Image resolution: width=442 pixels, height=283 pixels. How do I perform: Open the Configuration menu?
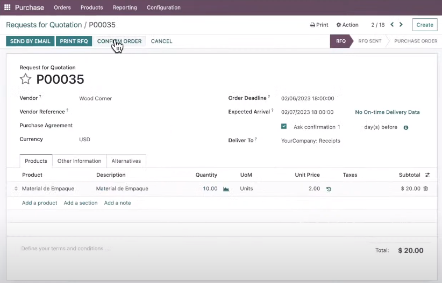point(163,8)
